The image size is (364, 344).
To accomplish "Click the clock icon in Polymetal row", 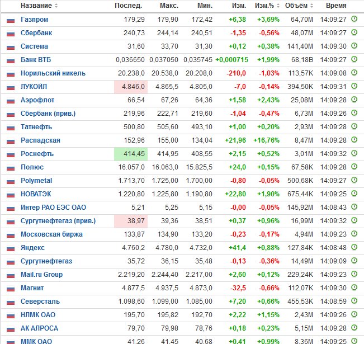I will click(354, 180).
